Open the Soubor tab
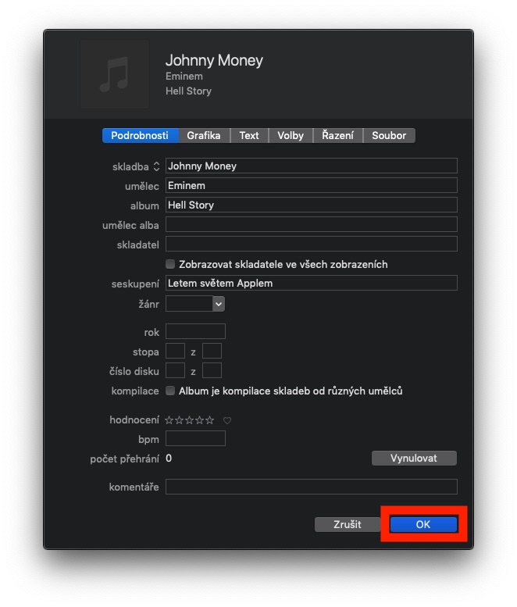The image size is (517, 607). click(389, 135)
